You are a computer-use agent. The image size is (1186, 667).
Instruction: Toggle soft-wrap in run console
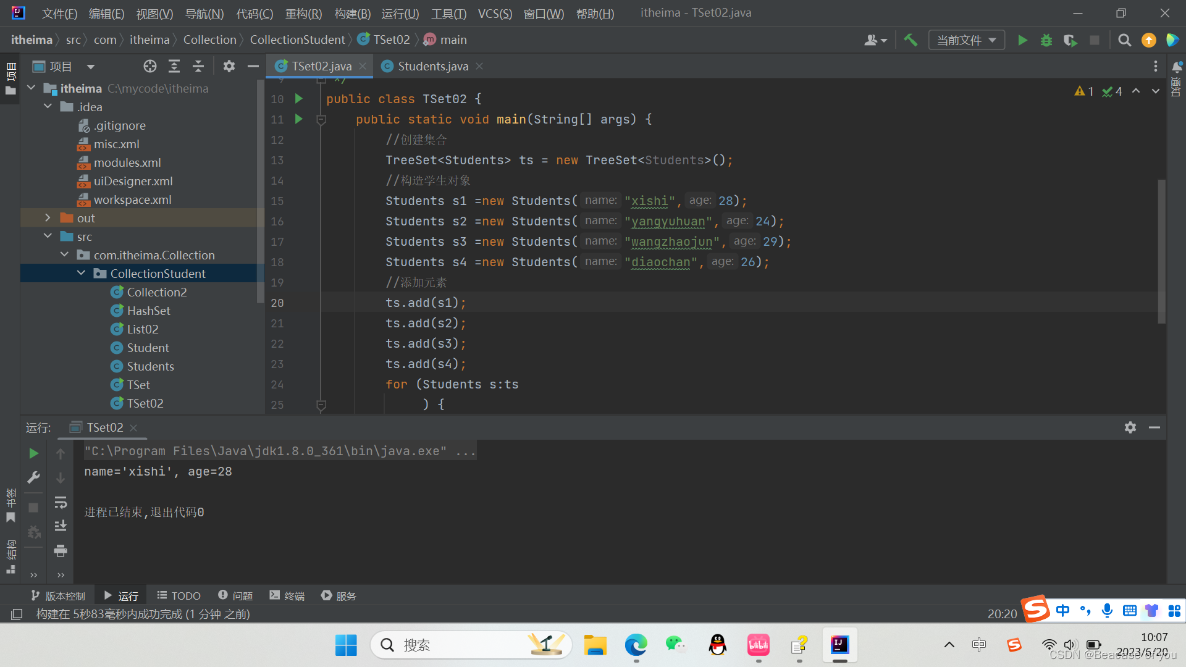tap(61, 502)
